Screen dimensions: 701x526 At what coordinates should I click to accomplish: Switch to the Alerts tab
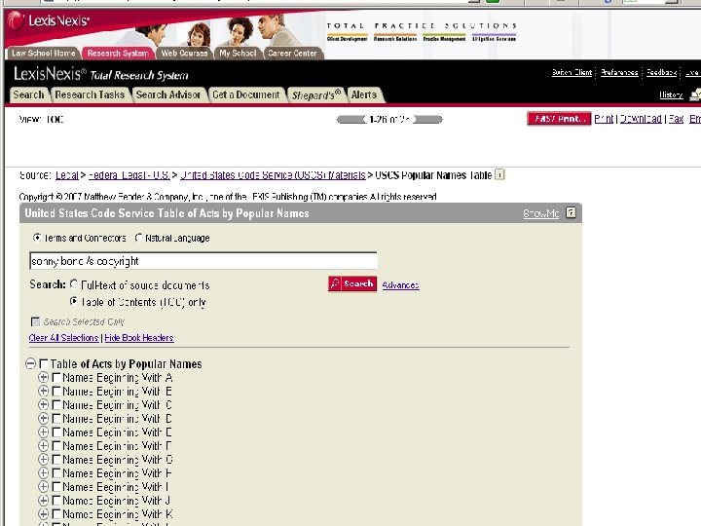(364, 94)
